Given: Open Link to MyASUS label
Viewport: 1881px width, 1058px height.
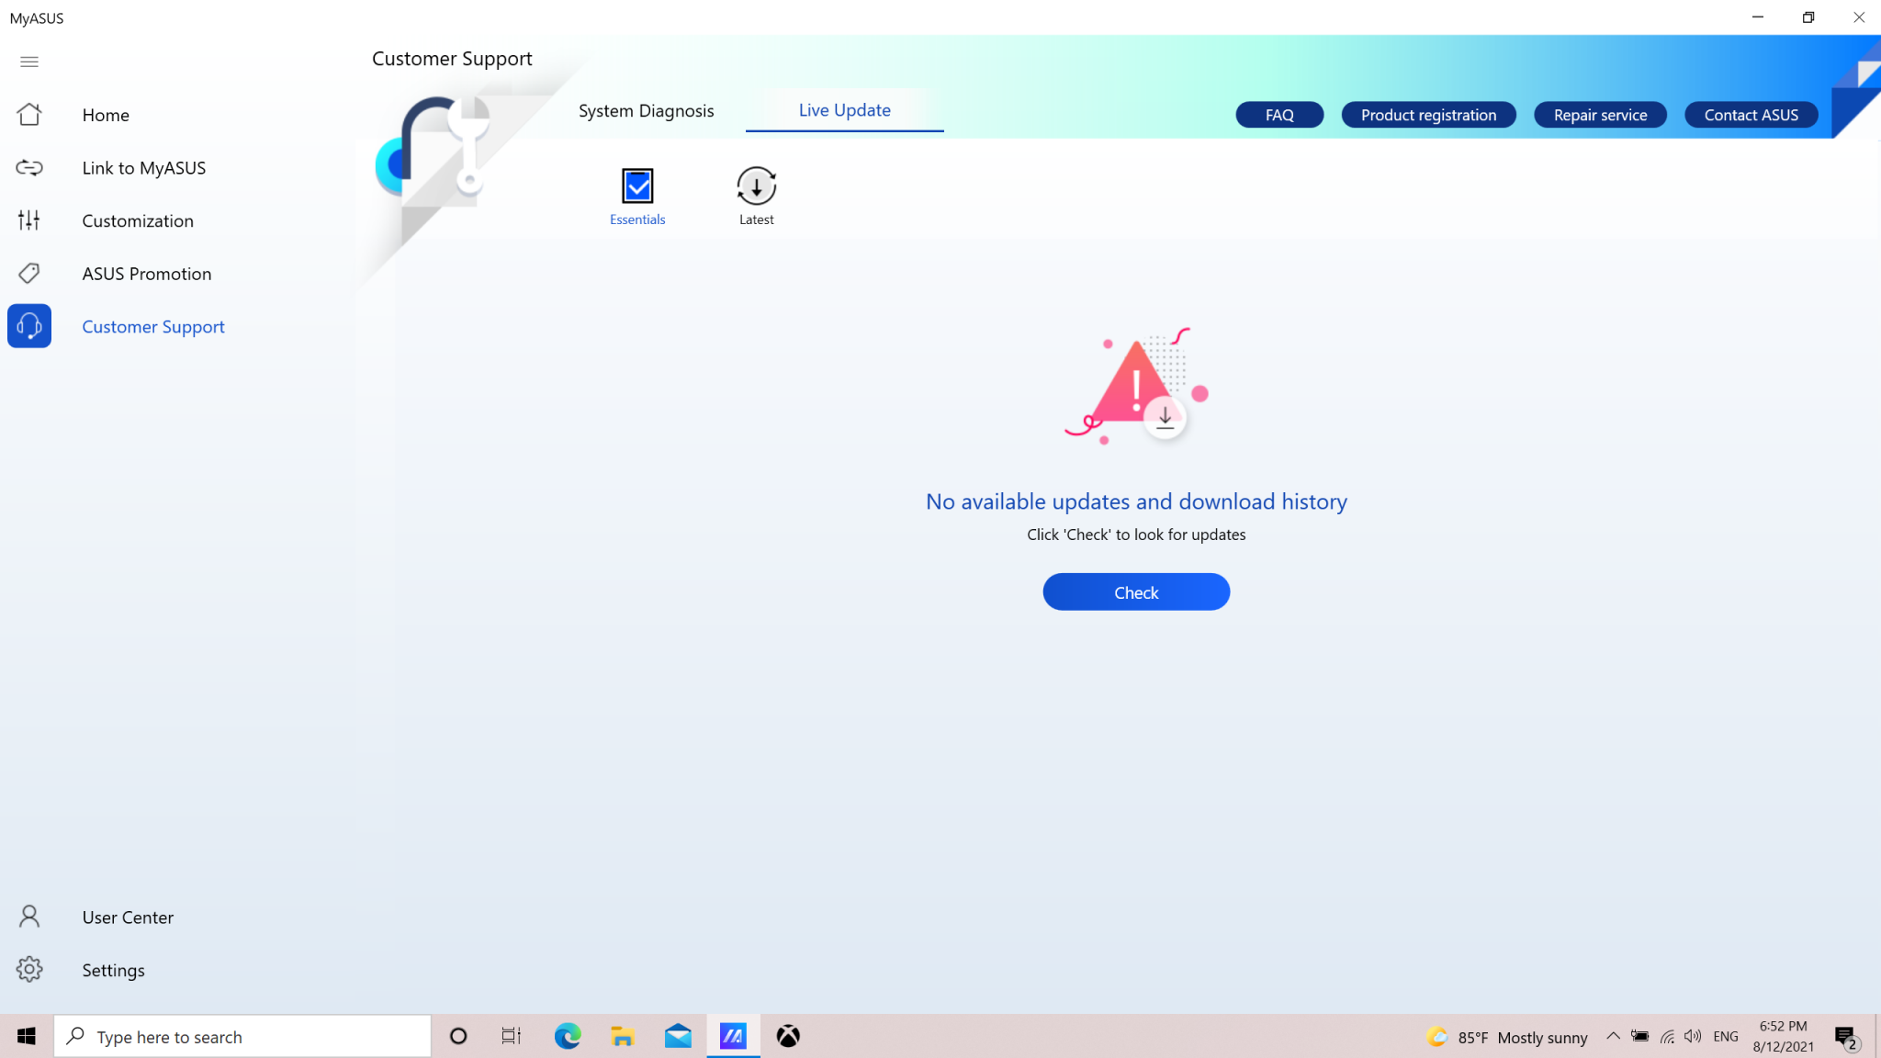Looking at the screenshot, I should point(143,168).
